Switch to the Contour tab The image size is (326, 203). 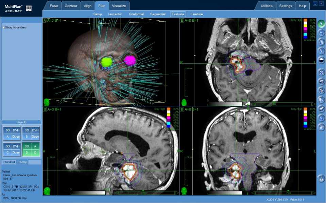pyautogui.click(x=71, y=6)
